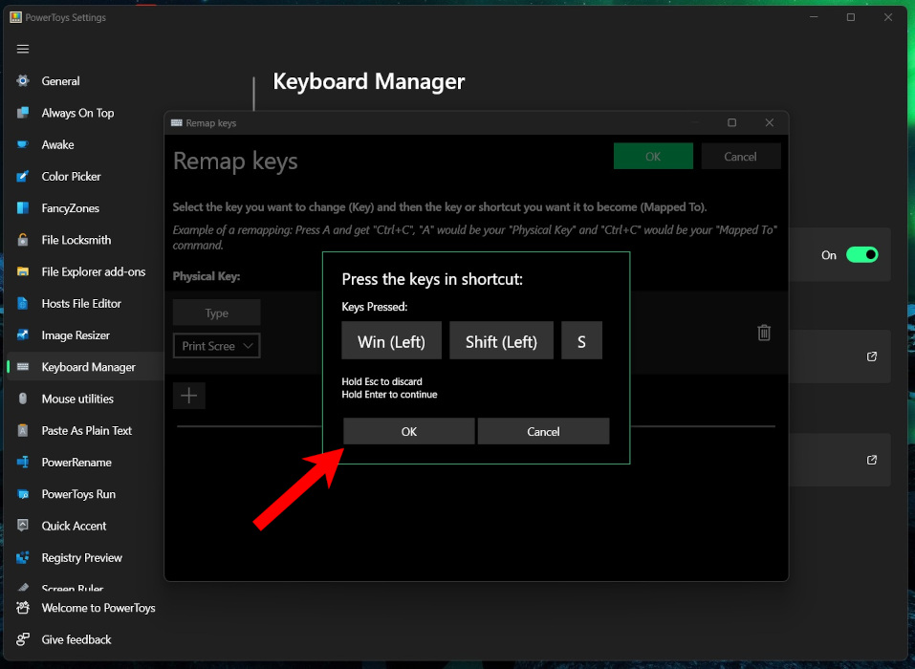The height and width of the screenshot is (669, 915).
Task: Open the Print Screen key dropdown
Action: point(216,346)
